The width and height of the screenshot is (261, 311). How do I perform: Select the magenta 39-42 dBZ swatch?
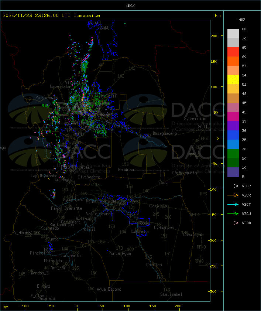(x=233, y=117)
